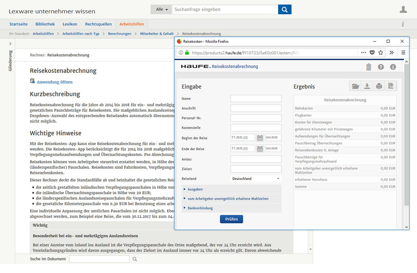Click the blue search magnifier button
Screen dimensions: 417x273
285,9
